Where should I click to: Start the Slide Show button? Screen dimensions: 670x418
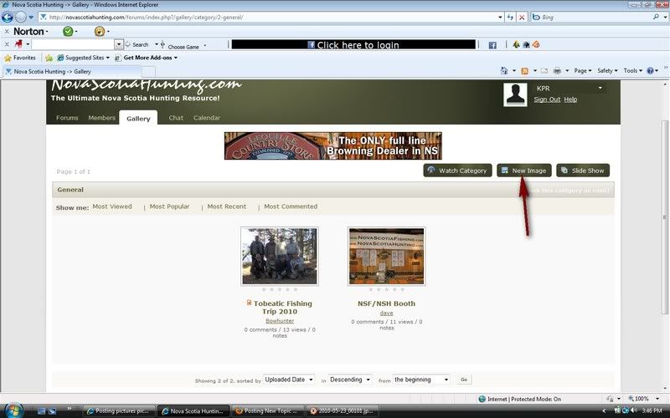(583, 171)
